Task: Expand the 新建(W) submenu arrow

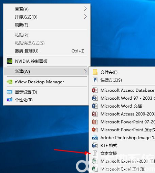Action: [85, 71]
